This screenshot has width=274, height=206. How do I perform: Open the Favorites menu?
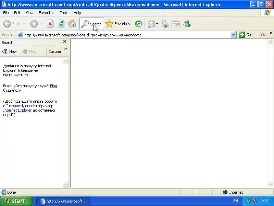(47, 13)
